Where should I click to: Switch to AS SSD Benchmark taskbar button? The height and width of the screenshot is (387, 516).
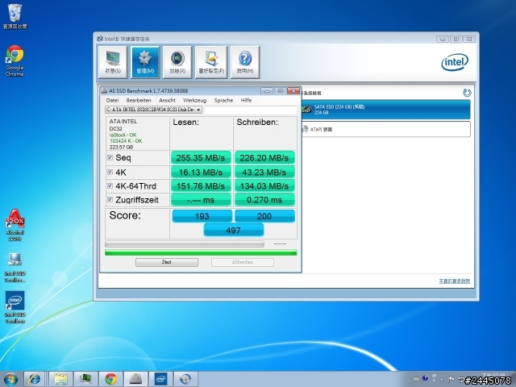(135, 379)
